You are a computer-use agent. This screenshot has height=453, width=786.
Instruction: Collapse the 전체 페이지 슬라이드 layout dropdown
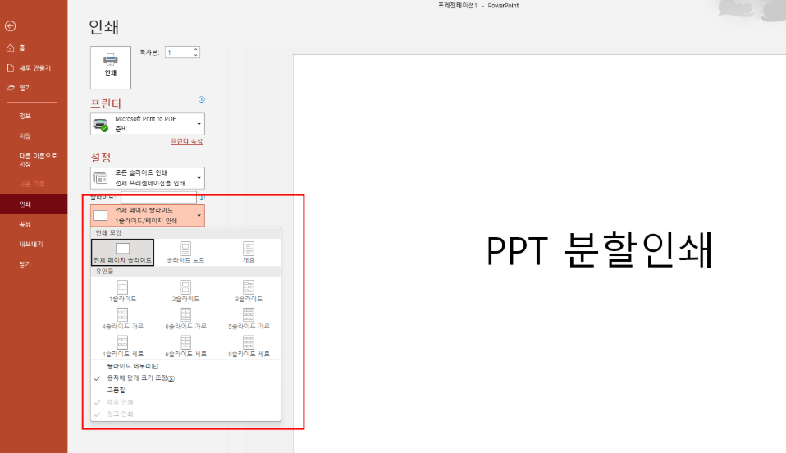coord(148,216)
